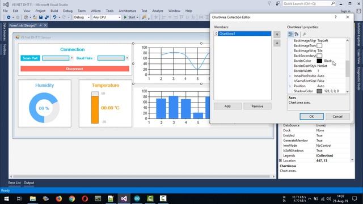Click the Open File folder icon
Viewport: 363px width, 204px height.
[x=35, y=18]
